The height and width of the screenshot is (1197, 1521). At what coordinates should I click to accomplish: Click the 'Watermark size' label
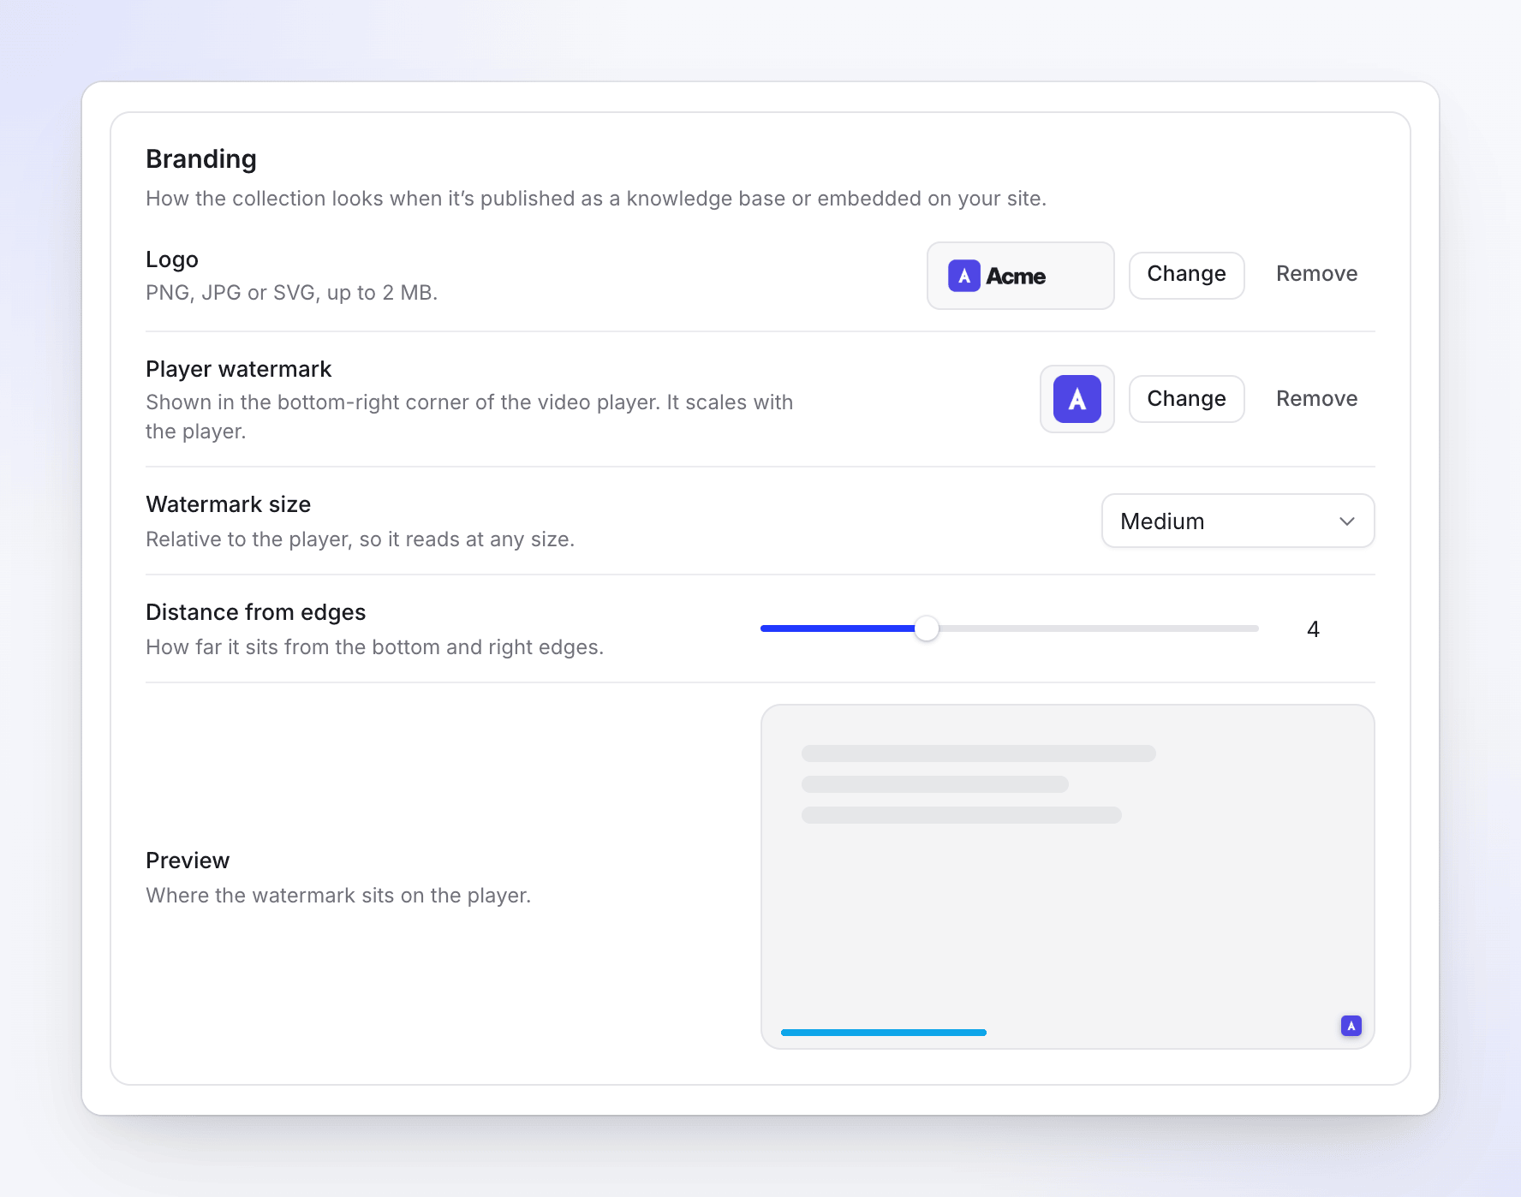click(x=229, y=504)
